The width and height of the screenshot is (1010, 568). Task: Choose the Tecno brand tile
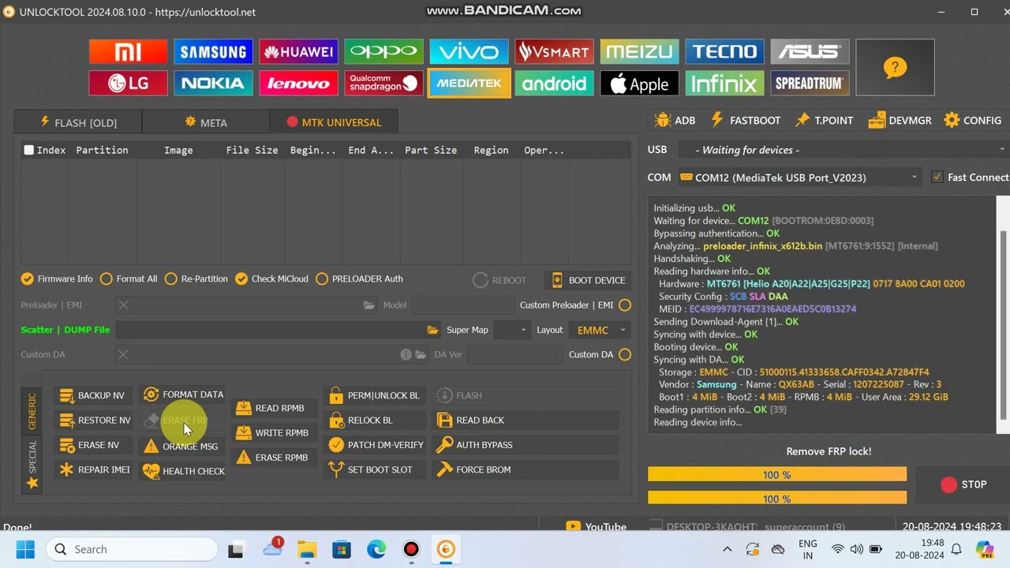pos(724,52)
